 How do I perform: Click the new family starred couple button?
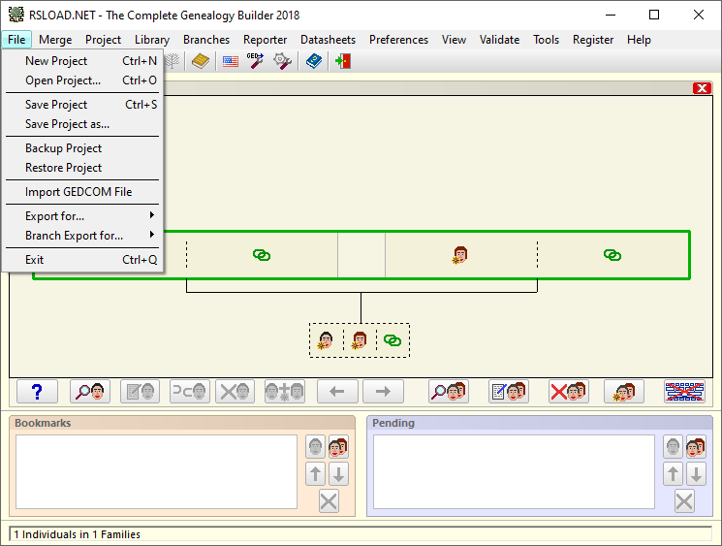click(624, 392)
